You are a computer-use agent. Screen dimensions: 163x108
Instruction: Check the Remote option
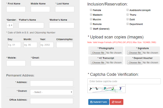click(91, 24)
